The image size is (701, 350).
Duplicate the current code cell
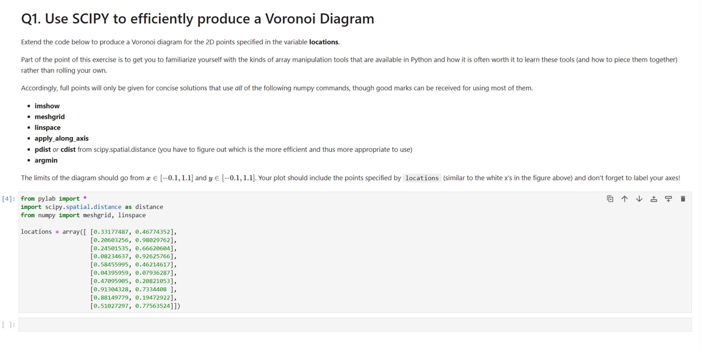tap(610, 199)
